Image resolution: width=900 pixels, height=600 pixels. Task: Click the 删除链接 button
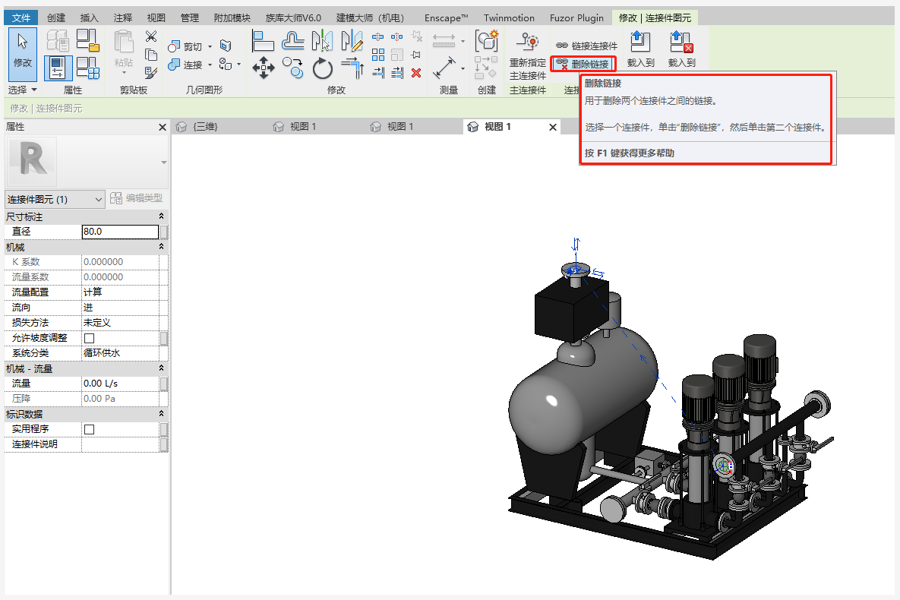583,65
